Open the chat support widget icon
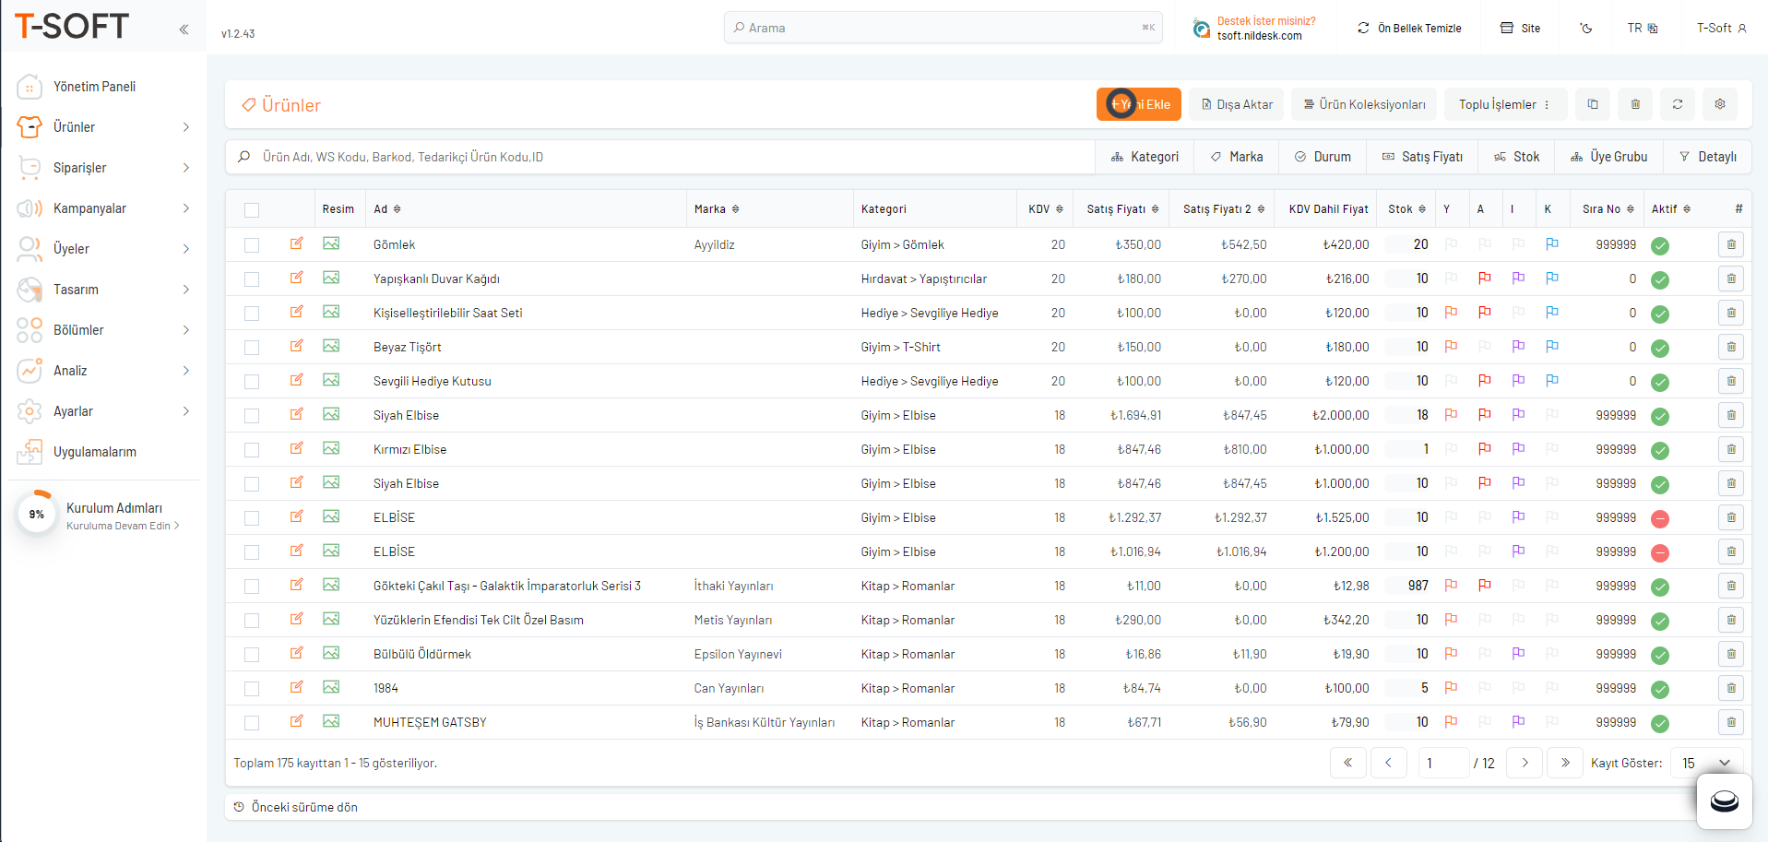 click(x=1723, y=800)
